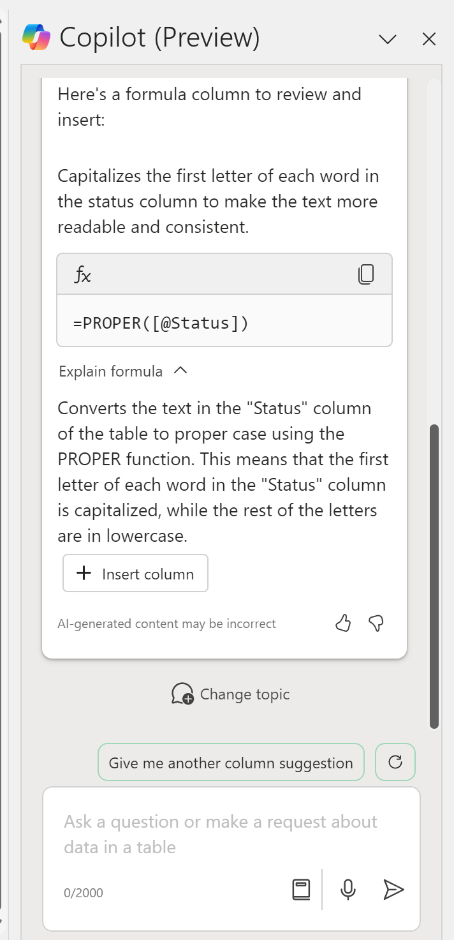Click the 'Copilot (Preview)' pane title

coord(159,38)
